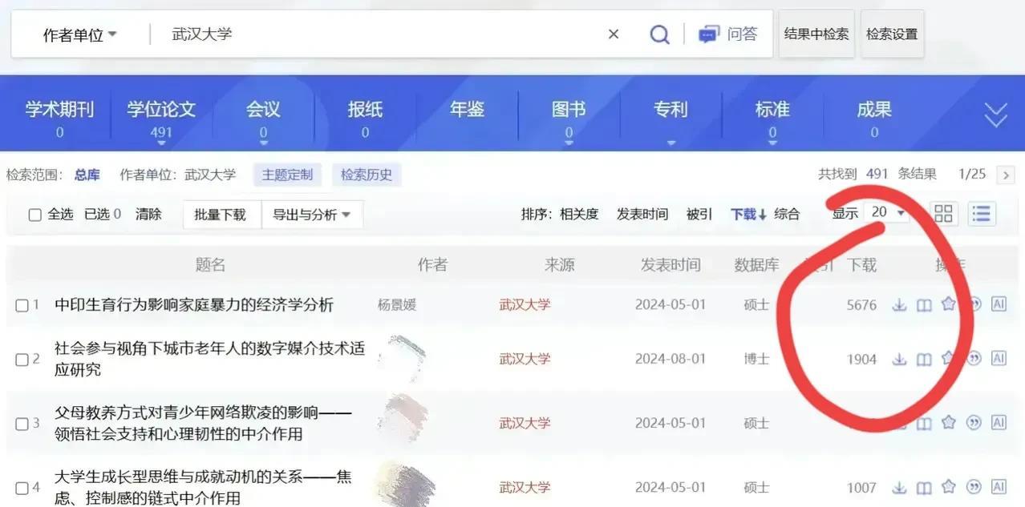Read online the 大学生成长型思维 thesis
Screen dimensions: 1025x507
point(924,487)
